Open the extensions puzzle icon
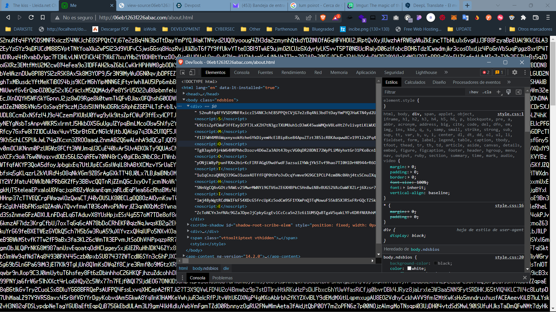 pos(523,18)
